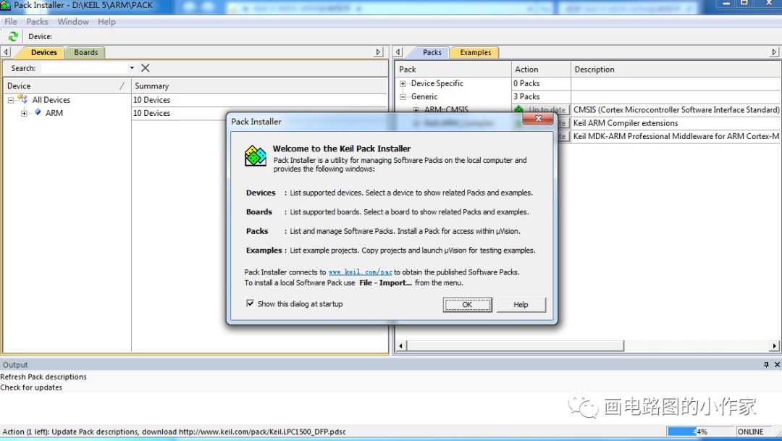
Task: Click Help button in the welcome dialog
Action: [521, 304]
